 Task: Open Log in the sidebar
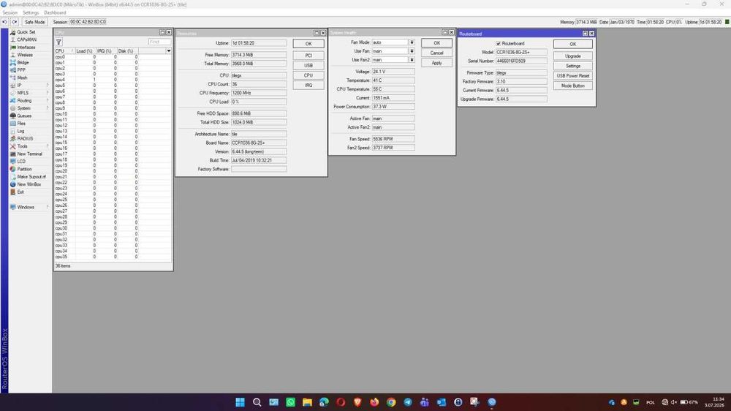click(20, 131)
